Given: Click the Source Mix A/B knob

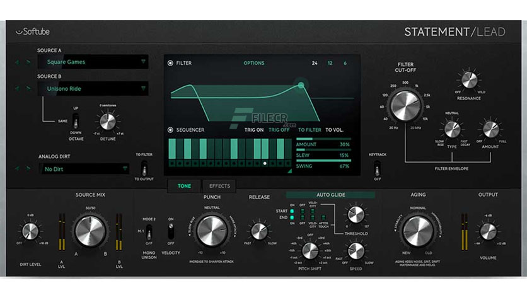Looking at the screenshot, I should pos(90,231).
